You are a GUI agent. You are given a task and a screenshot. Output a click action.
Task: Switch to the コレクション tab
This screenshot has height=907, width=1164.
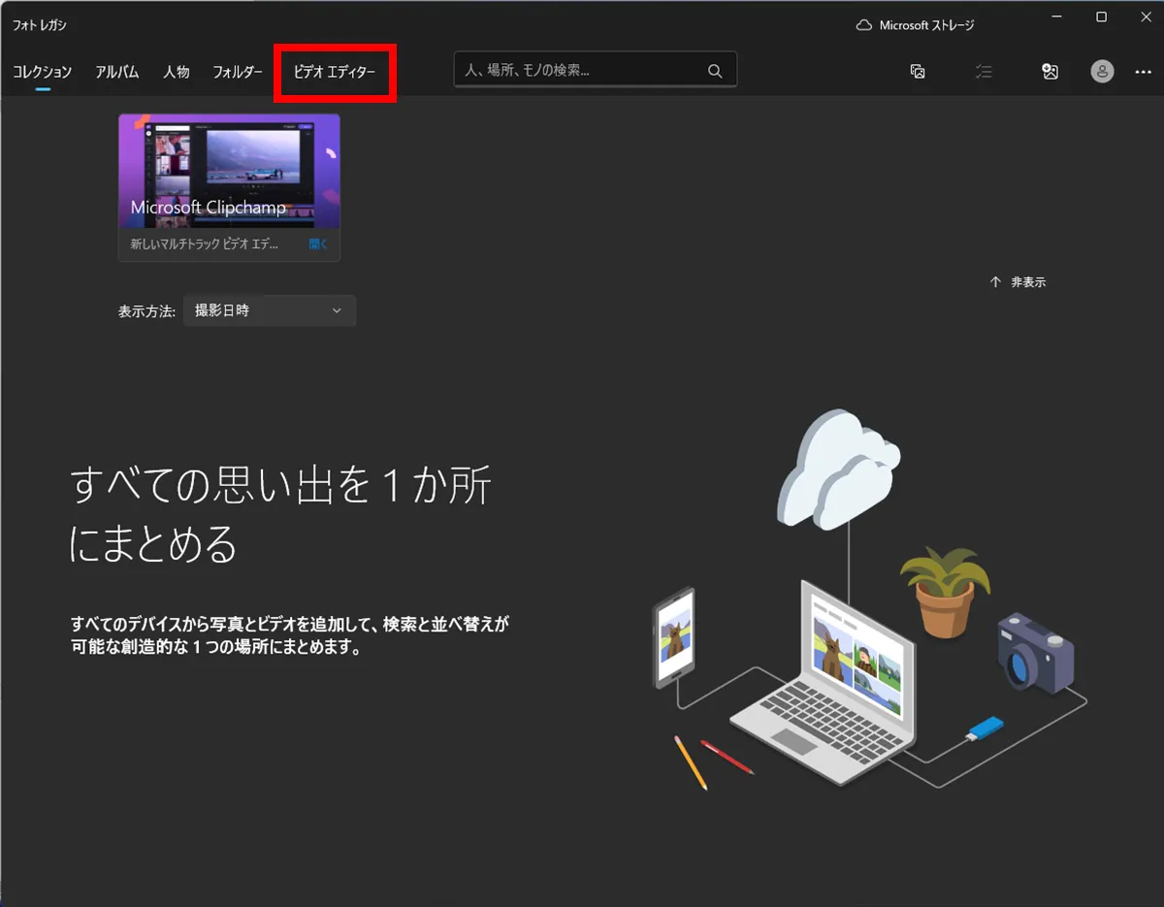(43, 71)
